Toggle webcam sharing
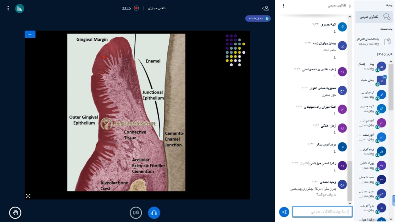395x222 pixels. coord(136,212)
